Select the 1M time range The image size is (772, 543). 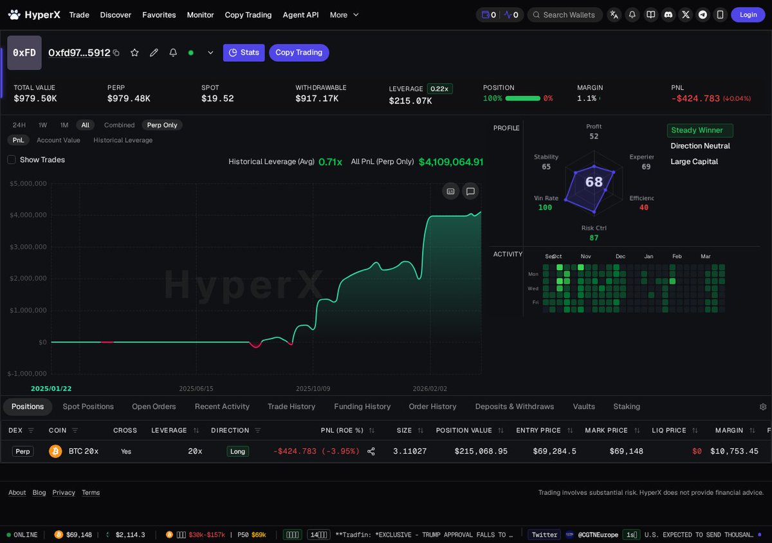click(64, 125)
